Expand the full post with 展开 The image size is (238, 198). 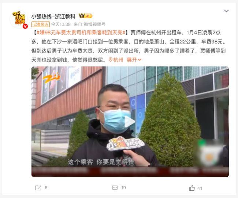(x=134, y=60)
